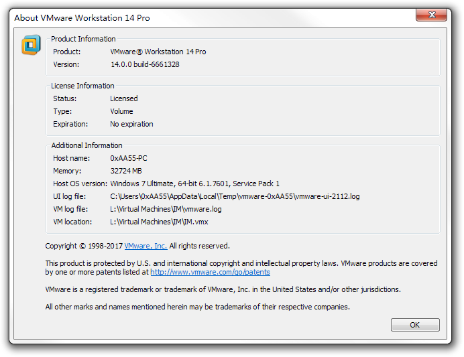Click the All other marks and names sentence
The image size is (464, 357).
click(197, 307)
